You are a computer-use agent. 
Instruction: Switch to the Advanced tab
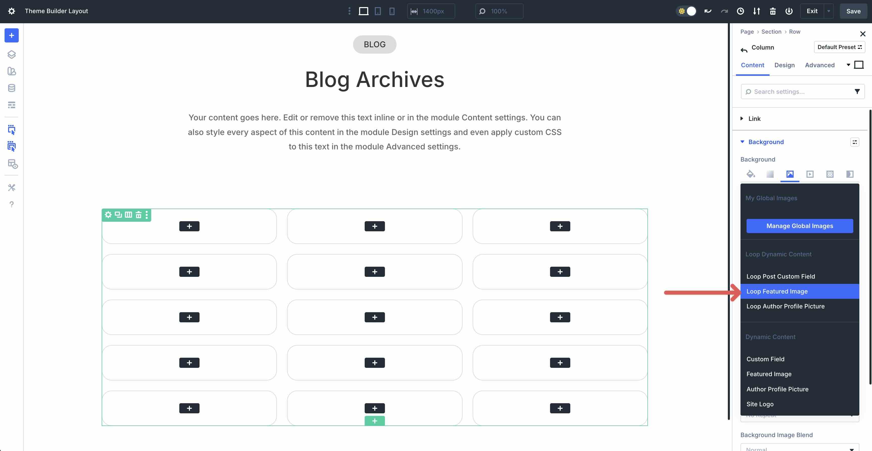(x=819, y=65)
